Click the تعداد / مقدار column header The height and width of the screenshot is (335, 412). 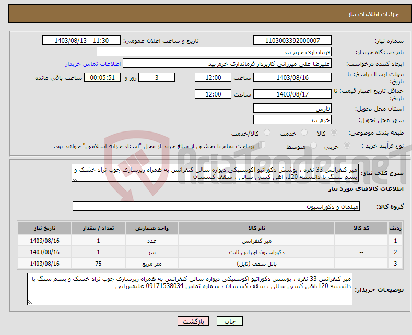pos(98,228)
